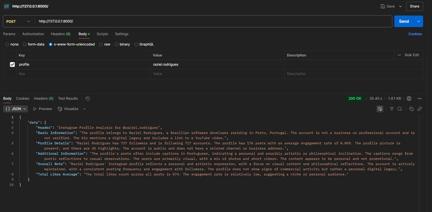Open the POST method dropdown

[18, 22]
